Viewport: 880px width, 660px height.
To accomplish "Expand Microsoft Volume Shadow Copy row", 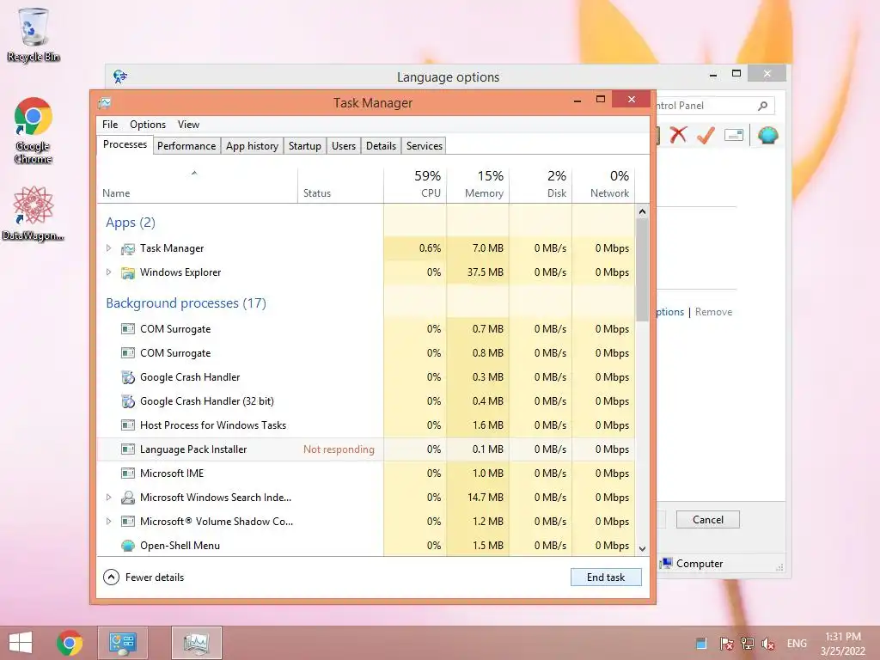I will point(109,522).
